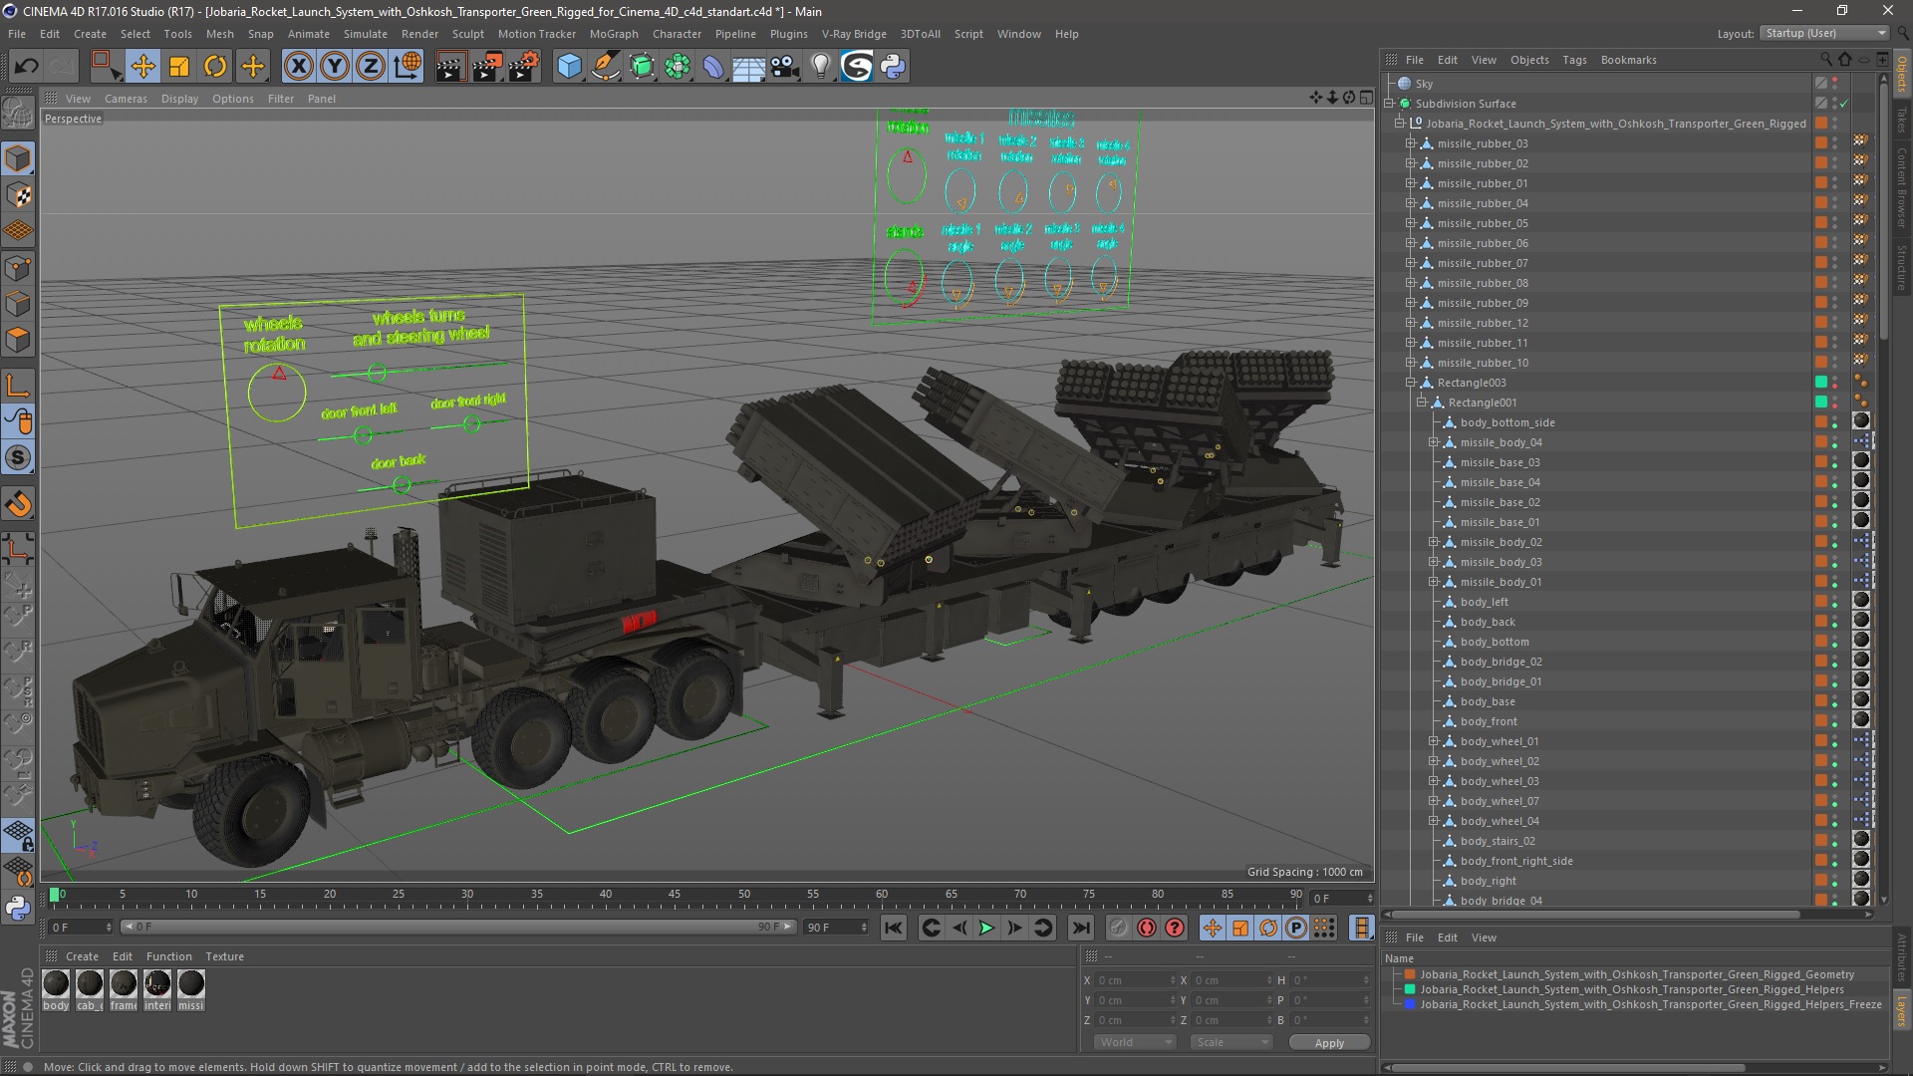Toggle Snap S icon in left toolbar

18,458
